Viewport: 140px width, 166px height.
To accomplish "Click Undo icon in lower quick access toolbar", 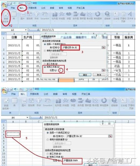I will click(x=15, y=89).
